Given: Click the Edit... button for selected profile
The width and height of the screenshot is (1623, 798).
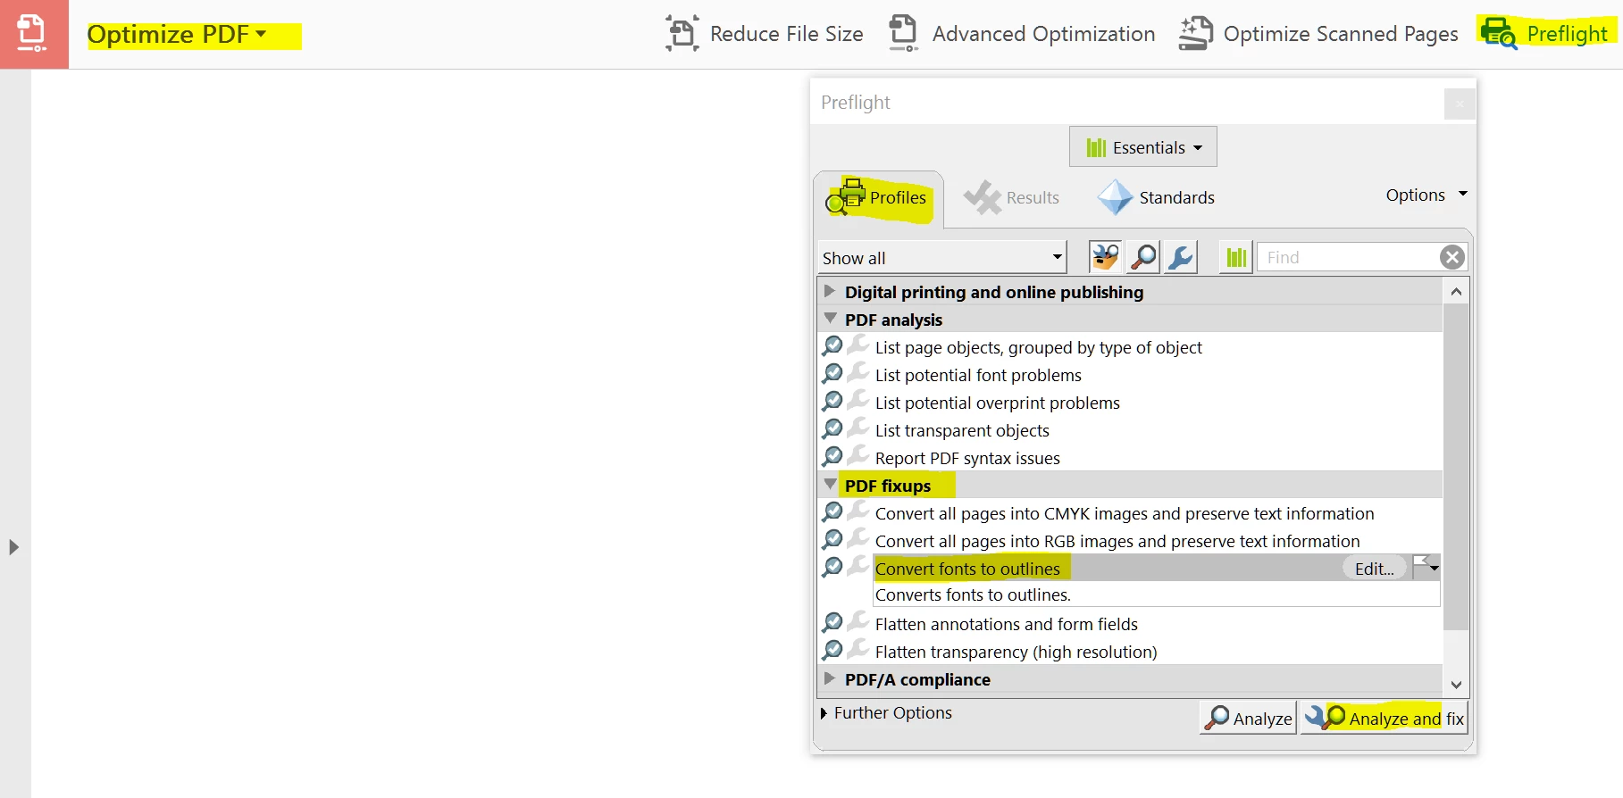Looking at the screenshot, I should click(x=1374, y=569).
